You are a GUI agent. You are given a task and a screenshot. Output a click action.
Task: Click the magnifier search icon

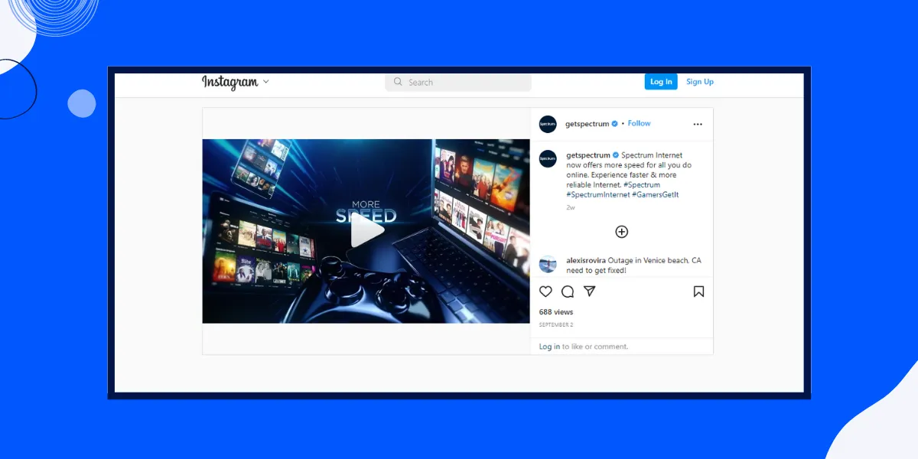click(x=398, y=82)
